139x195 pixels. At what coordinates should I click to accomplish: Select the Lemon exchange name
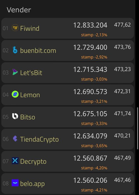point(30,95)
